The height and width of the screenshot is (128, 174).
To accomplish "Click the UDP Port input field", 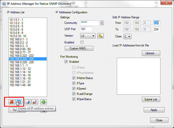I will 86,29.
